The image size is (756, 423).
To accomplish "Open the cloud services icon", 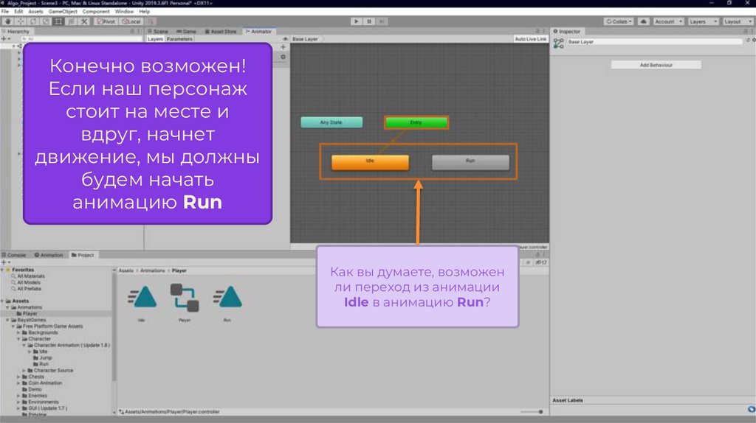I will (644, 21).
